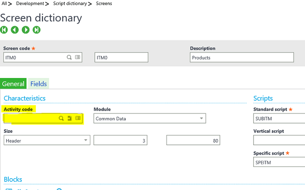Click the All breadcrumb link
The height and width of the screenshot is (190, 305).
point(3,3)
